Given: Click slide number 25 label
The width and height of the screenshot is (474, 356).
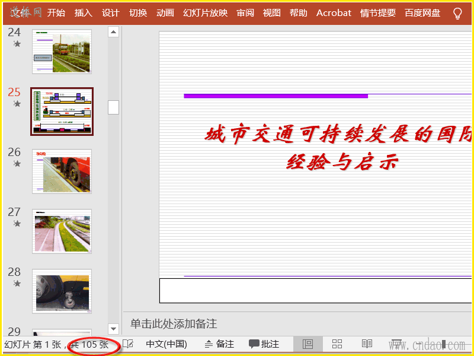Looking at the screenshot, I should click(14, 93).
